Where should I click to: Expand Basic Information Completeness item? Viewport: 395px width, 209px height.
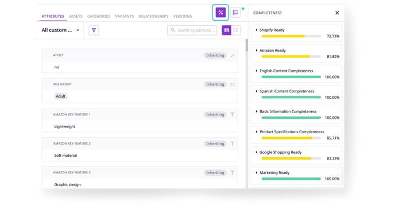[257, 111]
